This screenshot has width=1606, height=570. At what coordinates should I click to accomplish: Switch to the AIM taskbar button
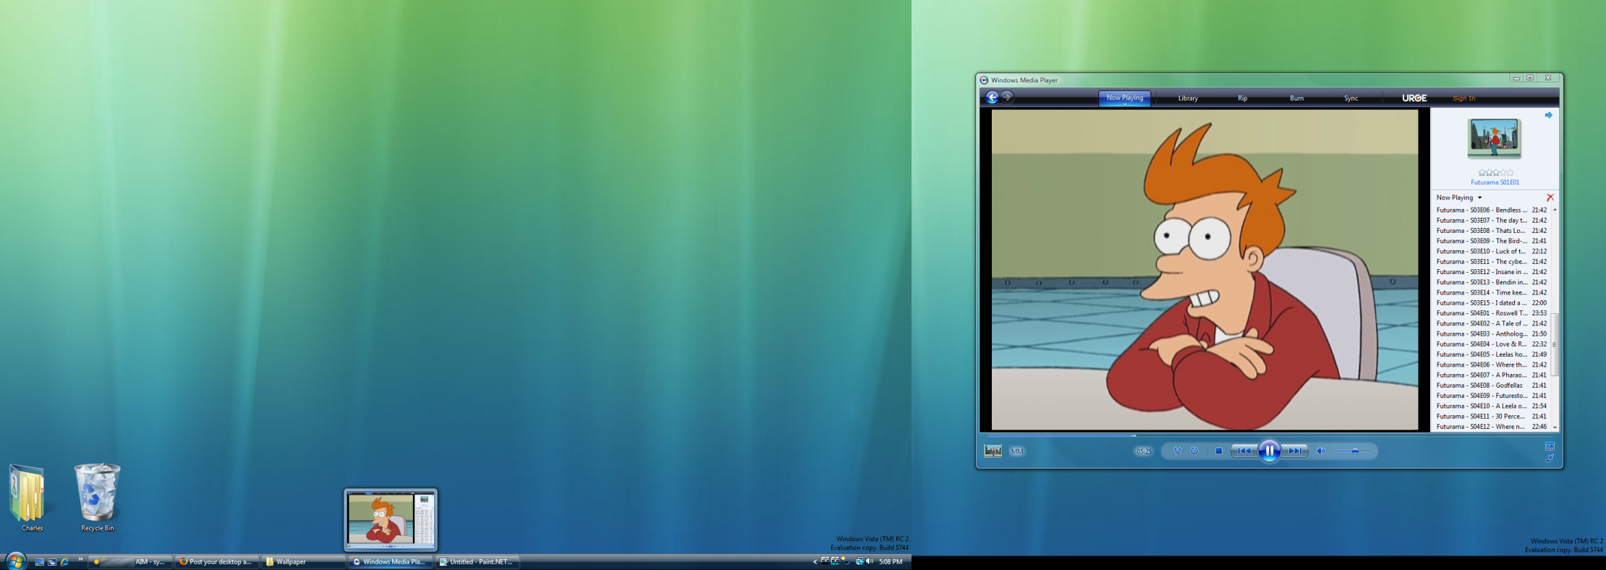pyautogui.click(x=130, y=562)
